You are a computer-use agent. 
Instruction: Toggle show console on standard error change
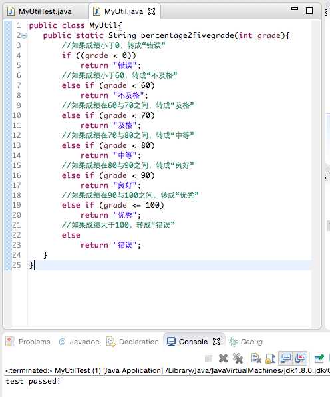click(x=301, y=358)
